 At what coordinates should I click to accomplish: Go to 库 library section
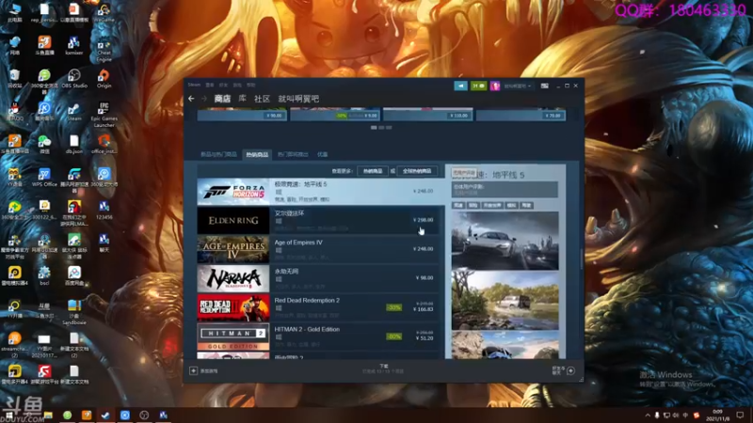pos(243,99)
